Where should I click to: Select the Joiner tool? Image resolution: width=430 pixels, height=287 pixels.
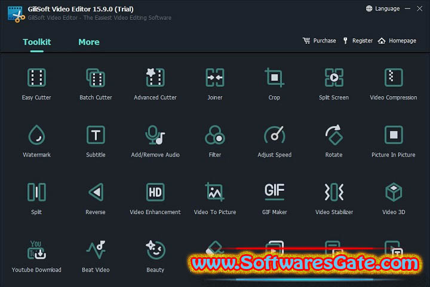click(215, 84)
